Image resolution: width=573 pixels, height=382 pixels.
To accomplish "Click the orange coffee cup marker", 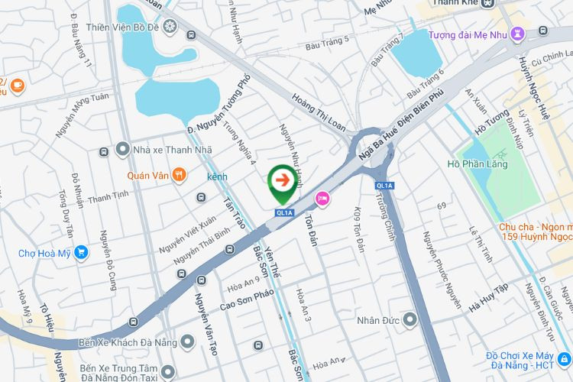I will tap(18, 86).
